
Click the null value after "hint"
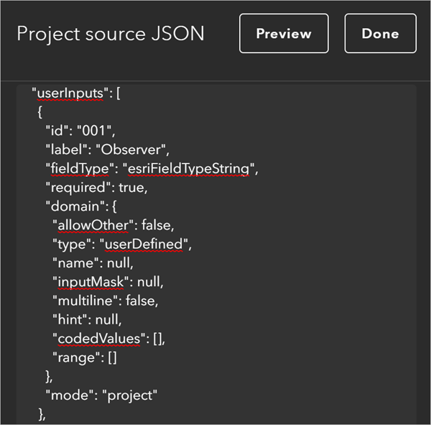[x=111, y=319]
